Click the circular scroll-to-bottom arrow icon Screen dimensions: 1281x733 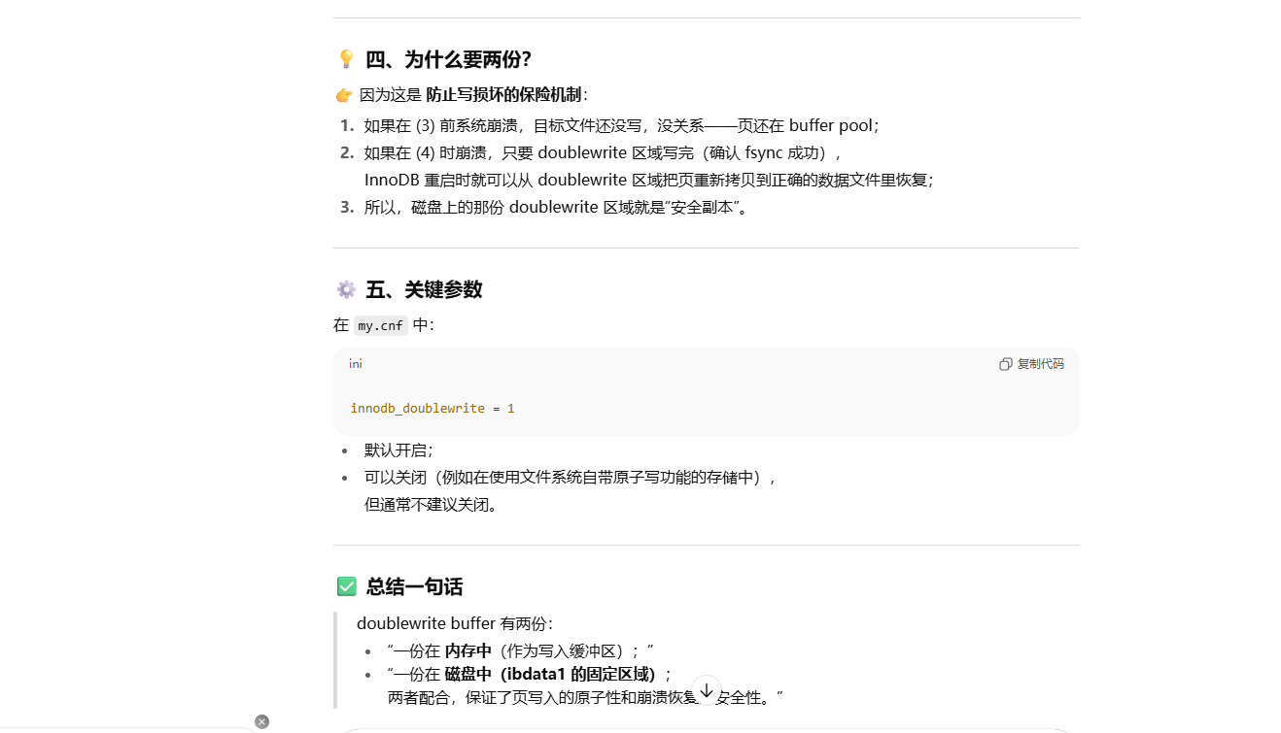(707, 689)
